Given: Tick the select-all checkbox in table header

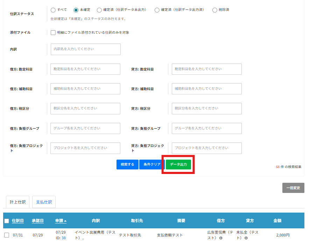Looking at the screenshot, I should coord(7,221).
